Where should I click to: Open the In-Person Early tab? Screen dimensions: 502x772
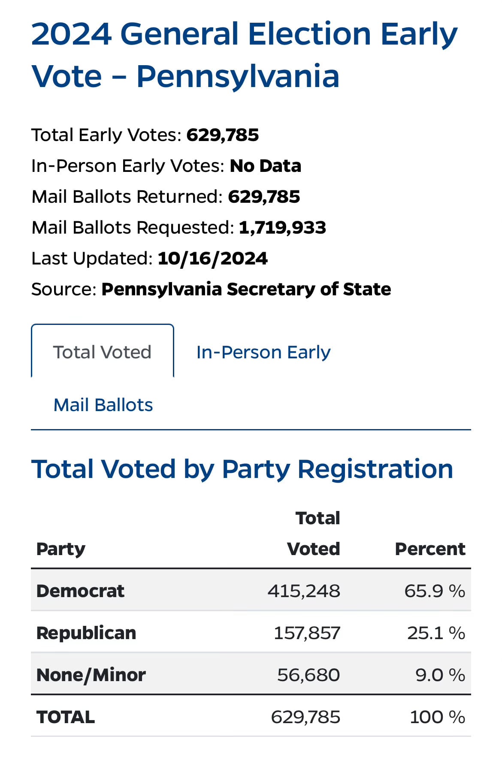pos(263,352)
